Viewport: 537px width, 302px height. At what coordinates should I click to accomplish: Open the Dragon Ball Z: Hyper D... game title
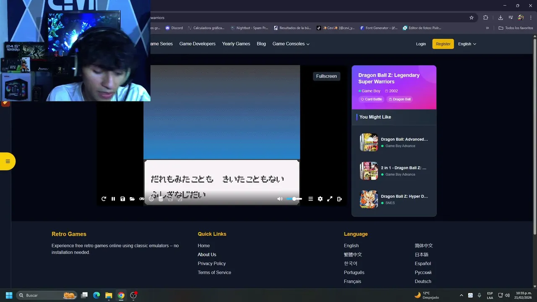[404, 196]
